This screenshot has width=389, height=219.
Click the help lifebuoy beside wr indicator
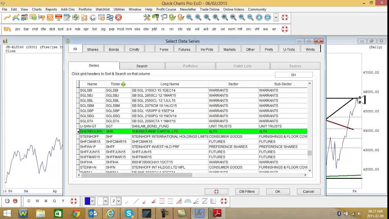click(x=284, y=29)
